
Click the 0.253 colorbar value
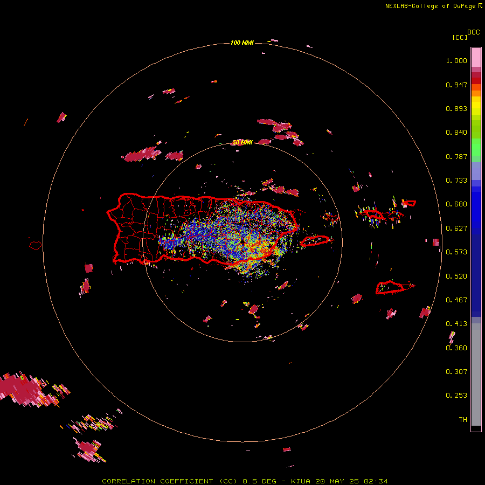tap(456, 396)
